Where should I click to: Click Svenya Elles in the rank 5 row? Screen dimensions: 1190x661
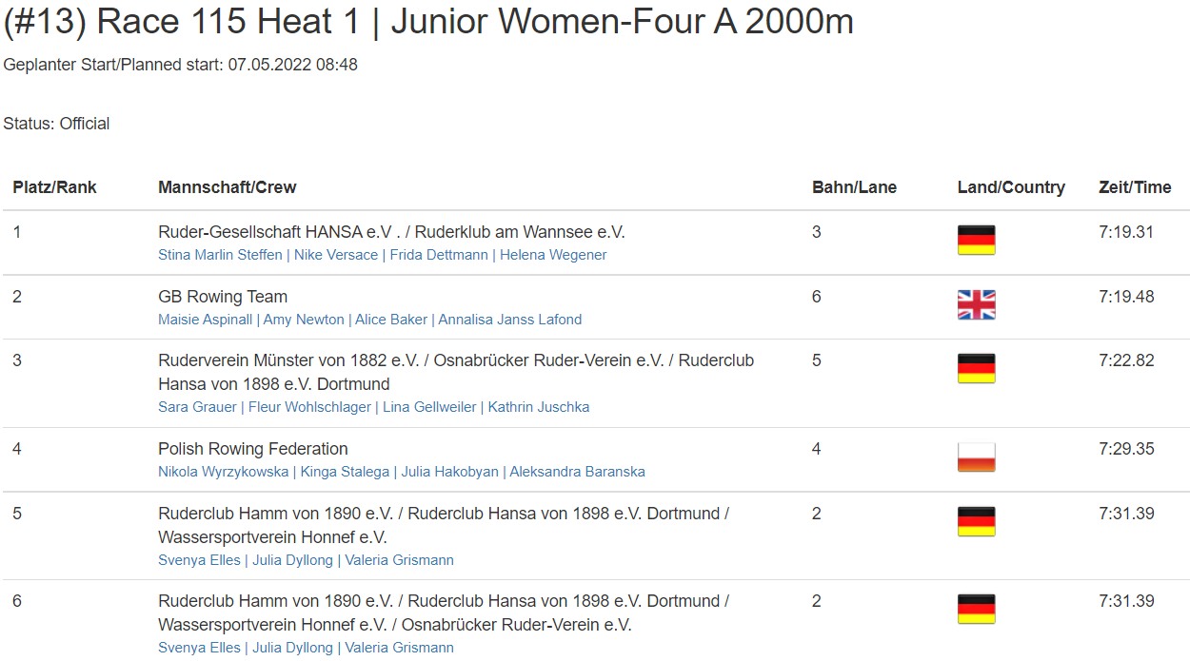click(200, 560)
